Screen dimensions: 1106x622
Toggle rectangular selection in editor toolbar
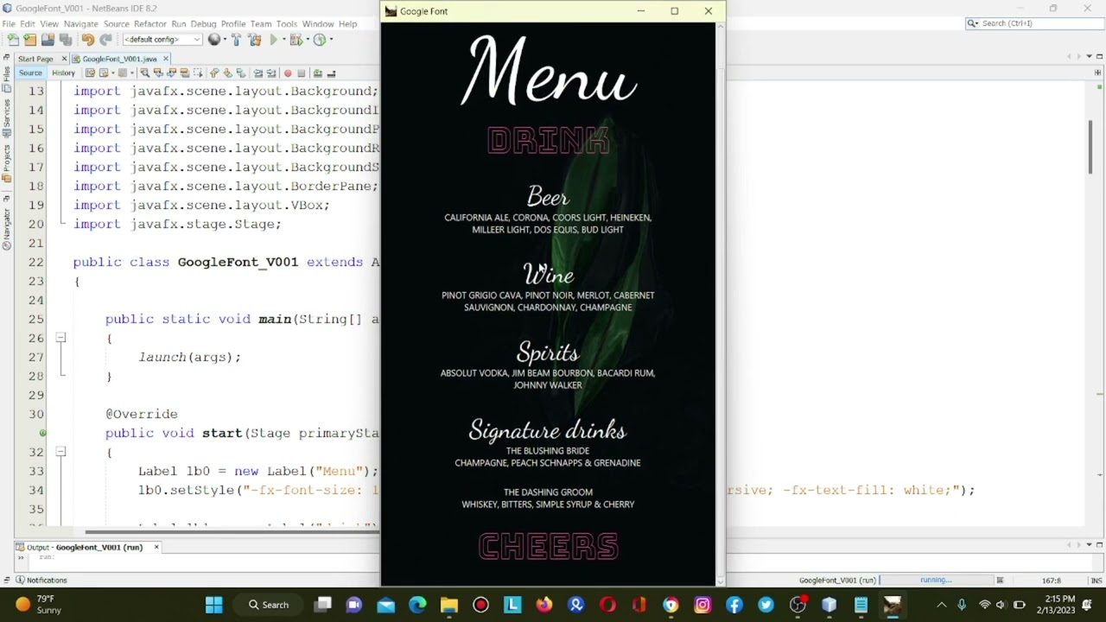pyautogui.click(x=198, y=73)
